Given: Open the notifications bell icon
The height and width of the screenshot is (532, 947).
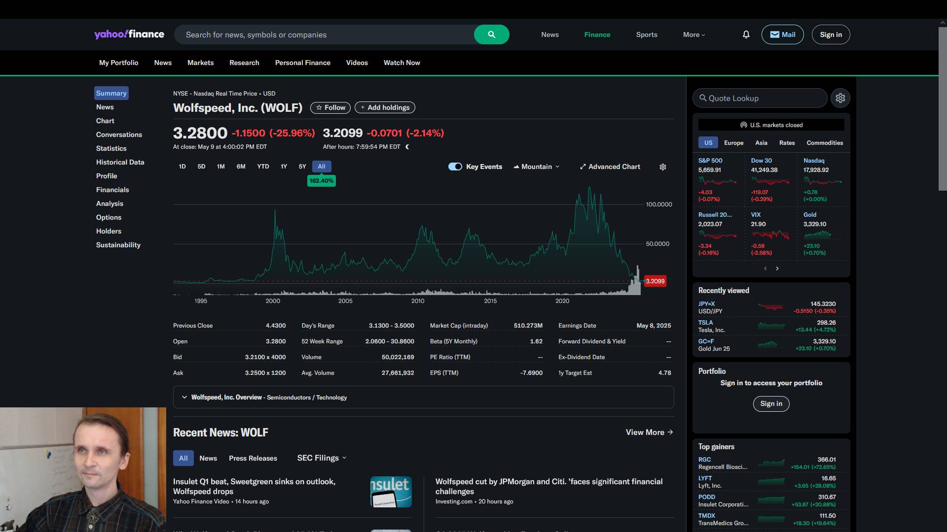Looking at the screenshot, I should pyautogui.click(x=746, y=34).
